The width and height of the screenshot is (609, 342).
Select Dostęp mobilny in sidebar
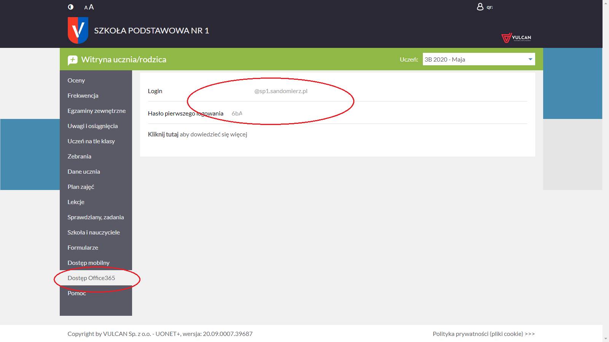(88, 263)
